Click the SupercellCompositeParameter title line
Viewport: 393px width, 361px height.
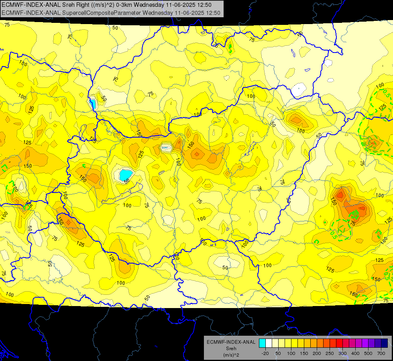111,13
